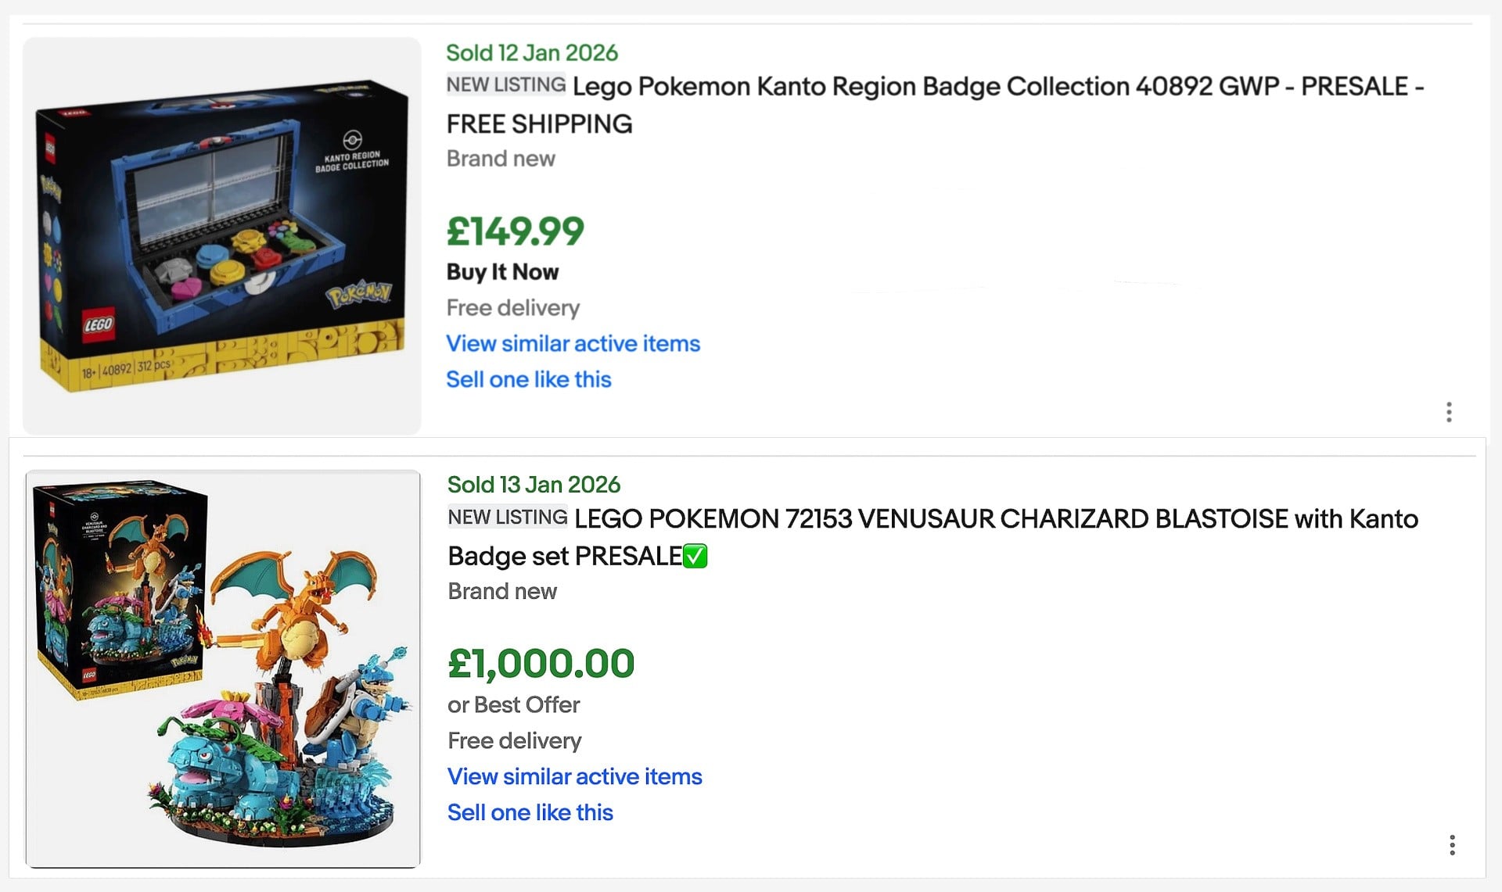Click the 'Sold 12 Jan 2026' label

[532, 52]
